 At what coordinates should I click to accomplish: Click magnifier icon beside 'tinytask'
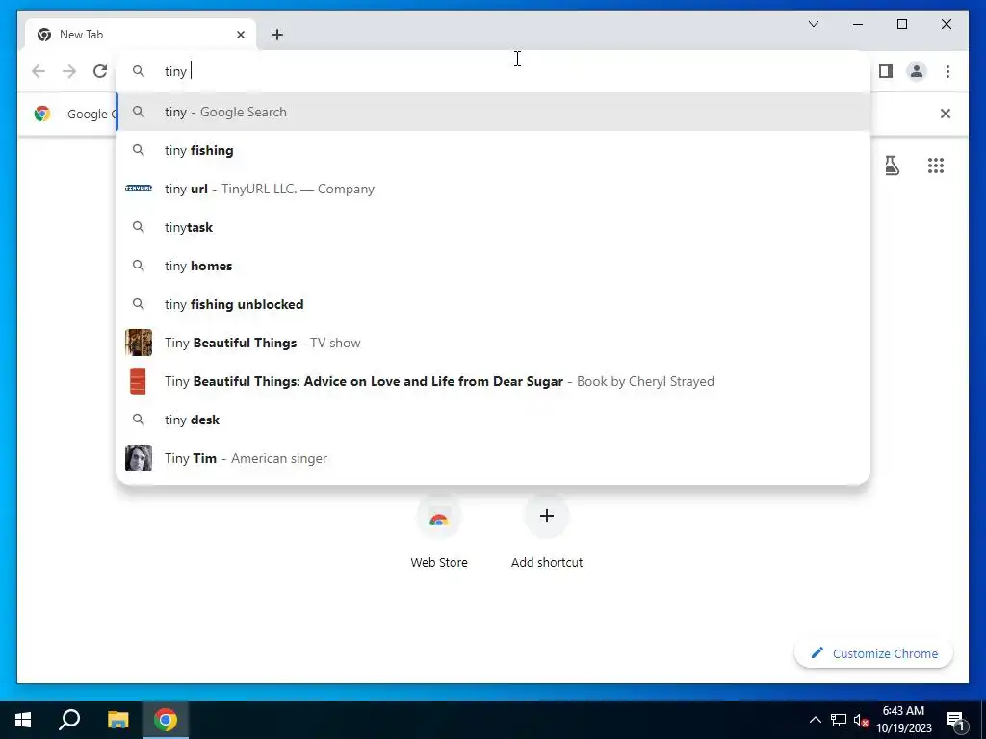(x=139, y=227)
